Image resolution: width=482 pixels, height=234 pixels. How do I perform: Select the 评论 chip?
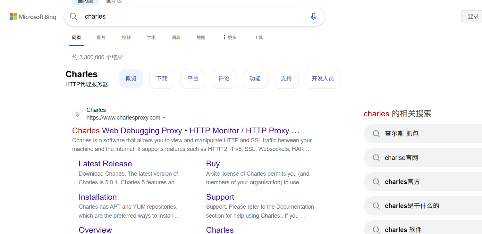pyautogui.click(x=224, y=79)
